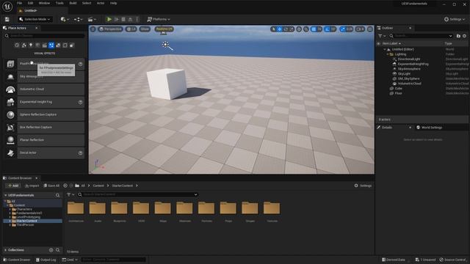Open the Settings dropdown at top right

click(x=454, y=19)
